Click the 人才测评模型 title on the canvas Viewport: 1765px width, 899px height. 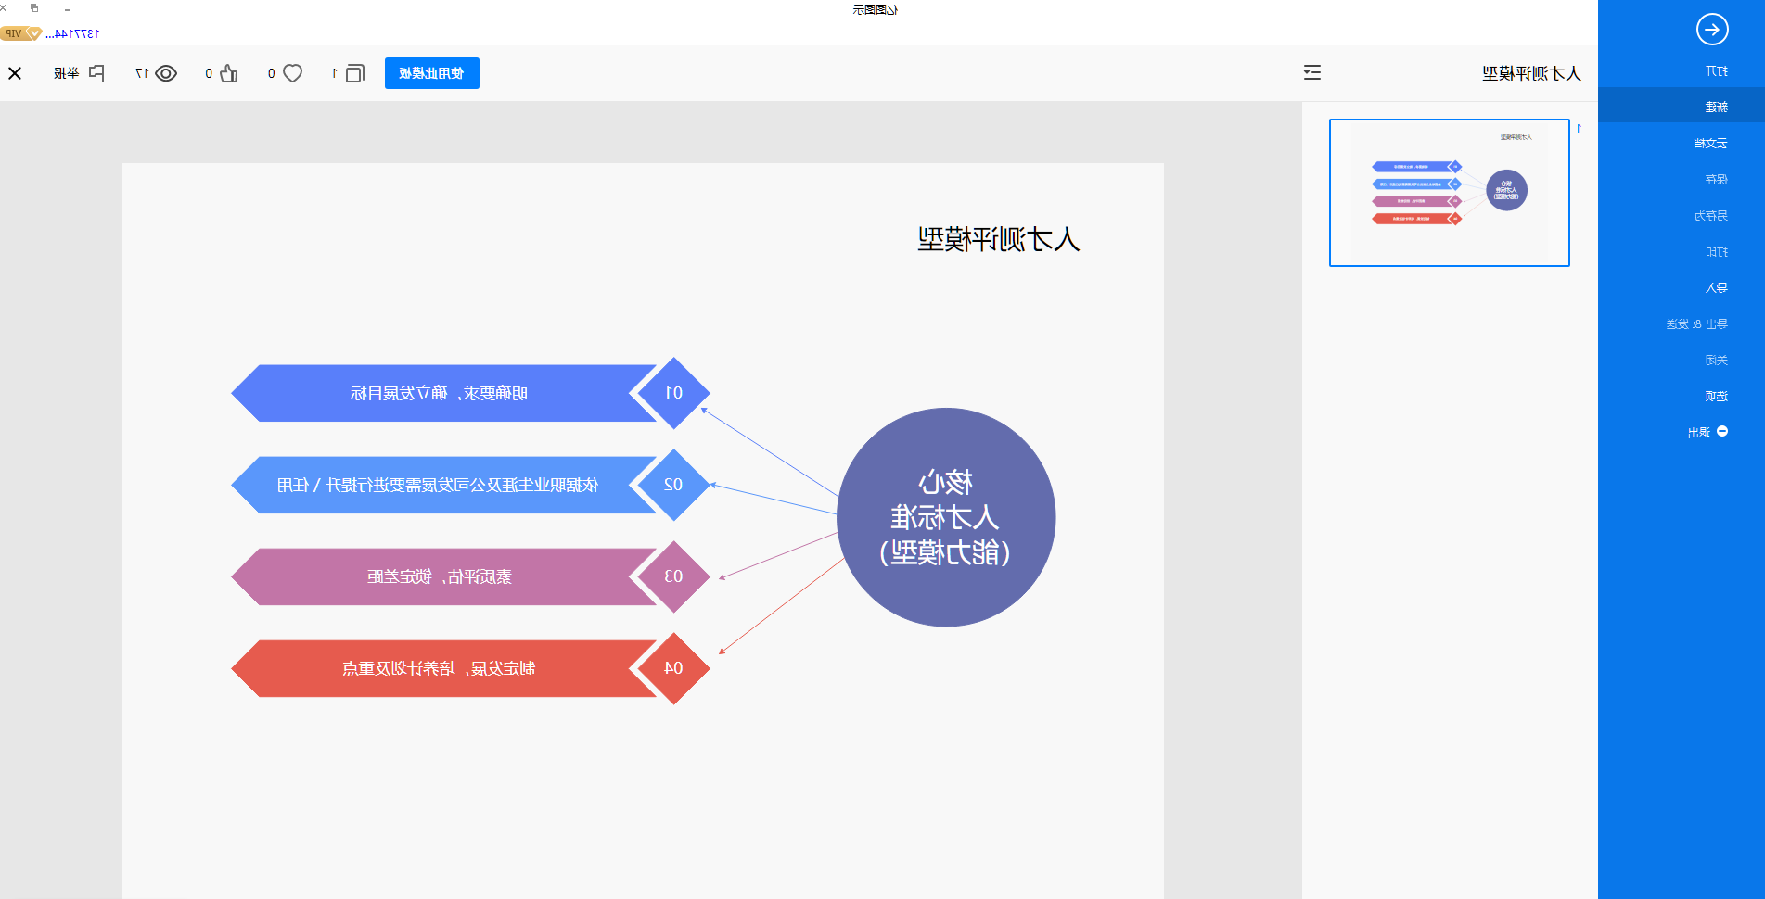998,239
